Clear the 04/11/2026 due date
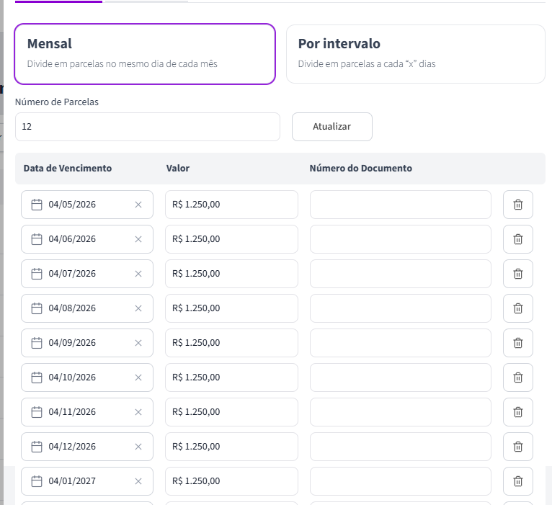This screenshot has height=505, width=552. tap(138, 412)
